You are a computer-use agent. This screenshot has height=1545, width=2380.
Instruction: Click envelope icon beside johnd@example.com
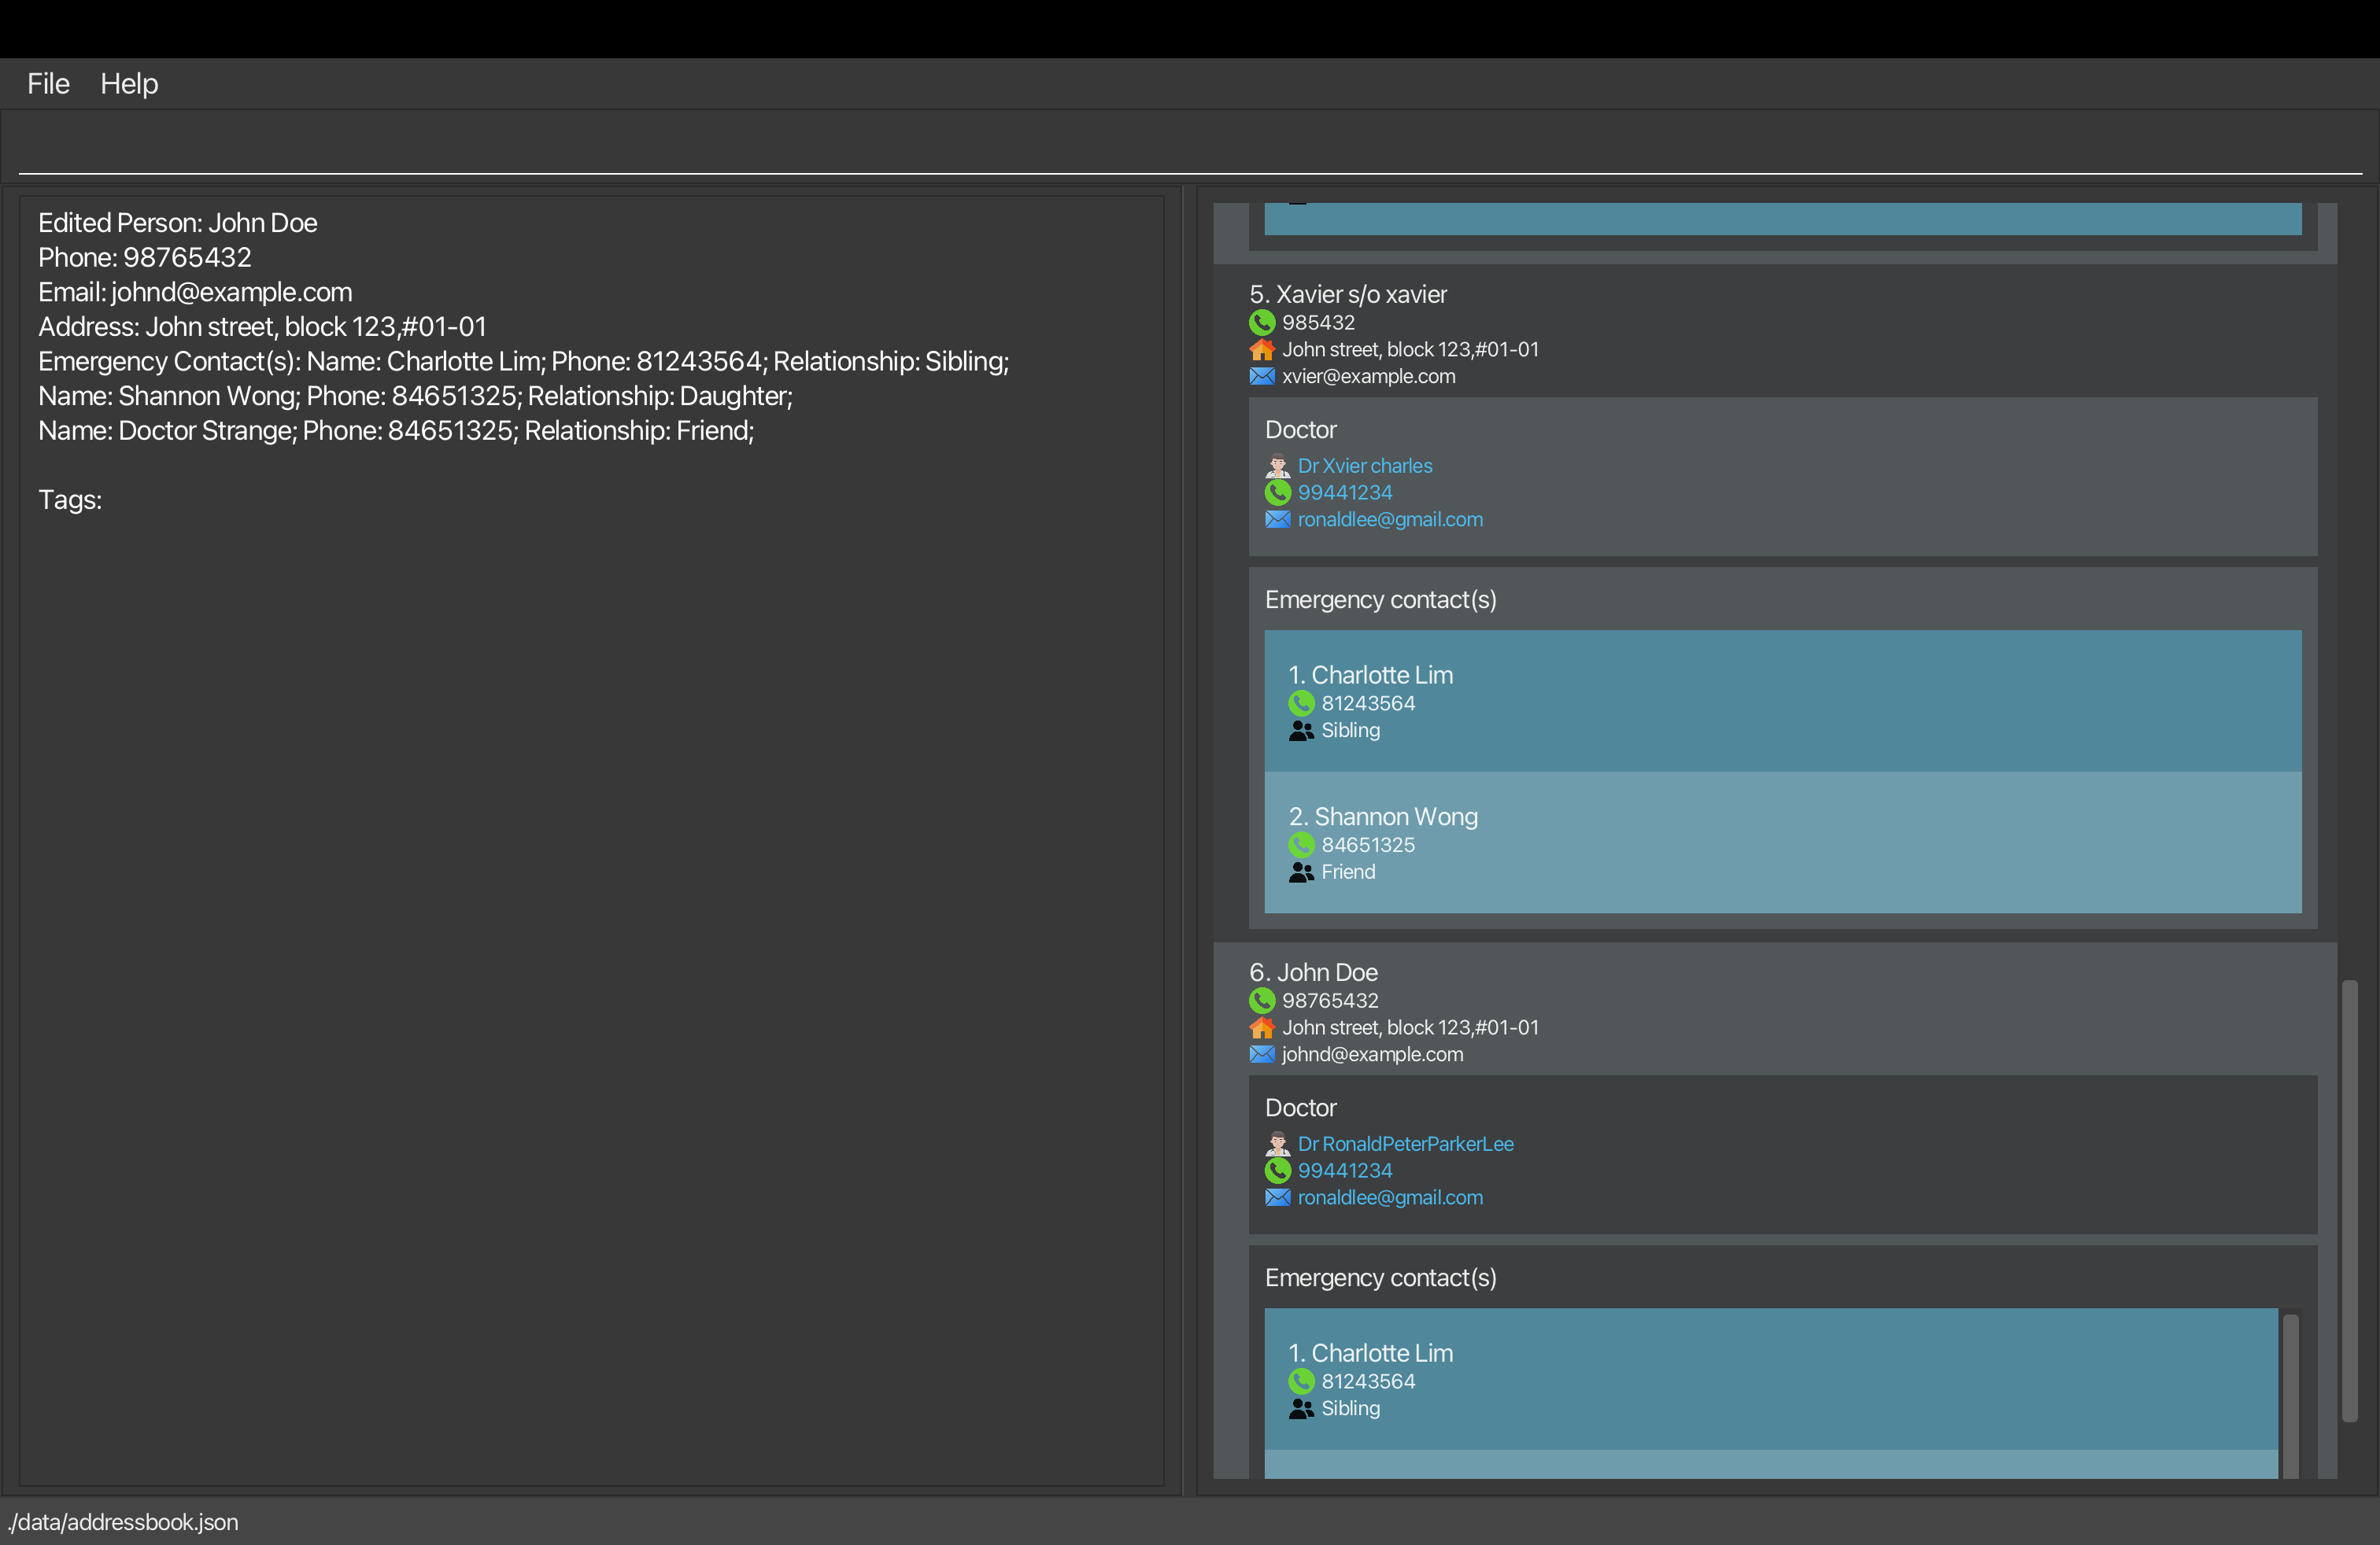click(1262, 1054)
